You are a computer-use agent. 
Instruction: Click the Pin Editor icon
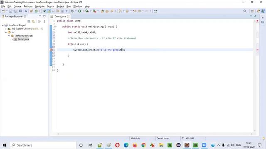click(155, 11)
